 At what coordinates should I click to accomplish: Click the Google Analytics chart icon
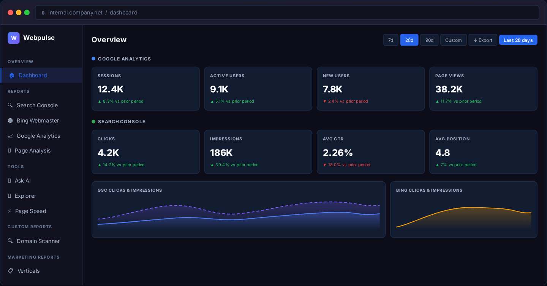pos(10,136)
